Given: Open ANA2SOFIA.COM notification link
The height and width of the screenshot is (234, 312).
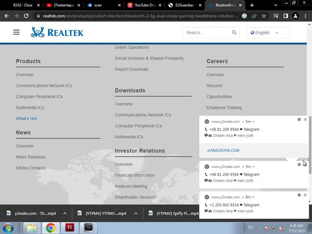Looking at the screenshot, I should click(x=223, y=151).
